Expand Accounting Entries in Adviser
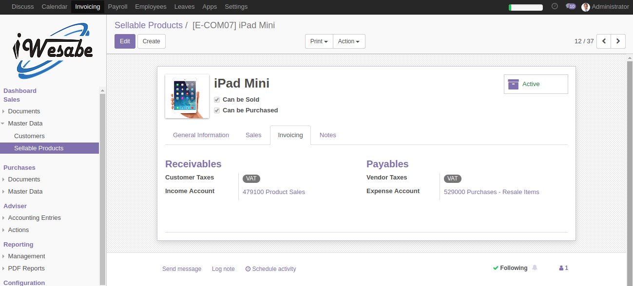 (x=35, y=218)
